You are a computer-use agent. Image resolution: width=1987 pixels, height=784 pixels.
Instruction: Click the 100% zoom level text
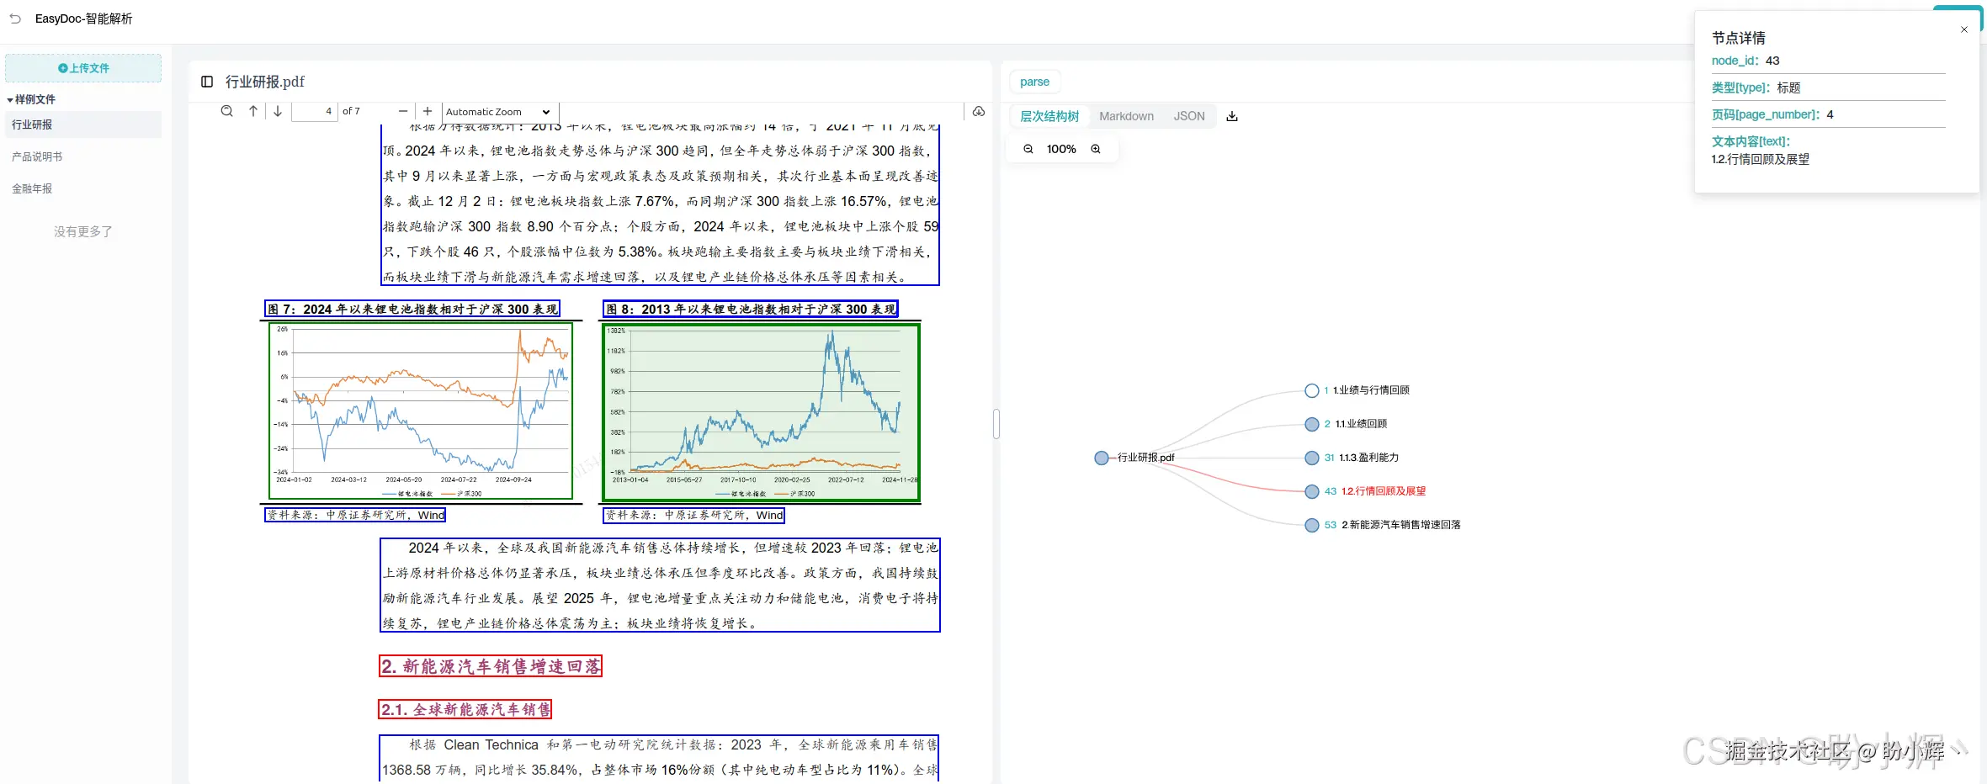click(1061, 149)
